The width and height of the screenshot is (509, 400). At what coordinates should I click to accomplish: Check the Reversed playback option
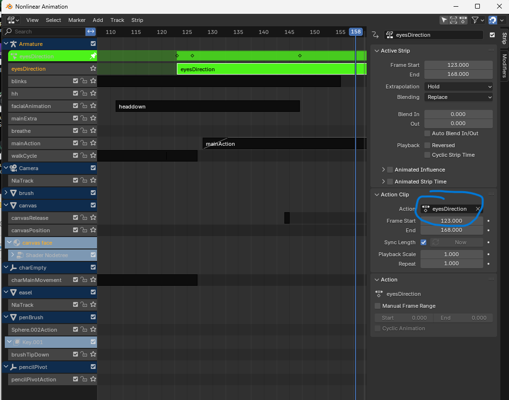point(427,145)
